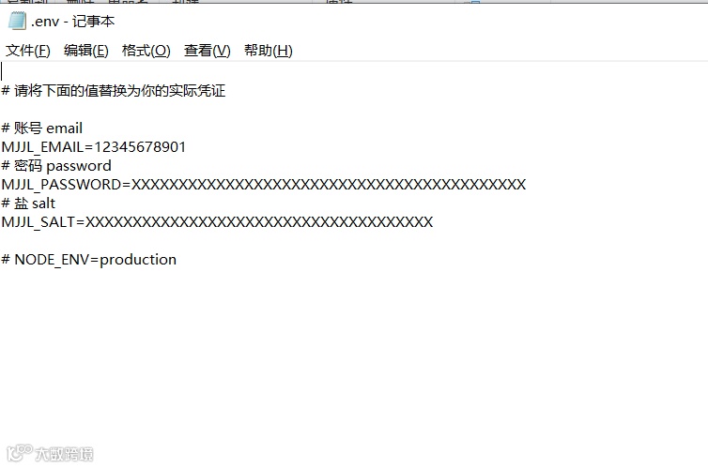
Task: Click the MJJL_PASSWORD variable name
Action: pos(62,185)
